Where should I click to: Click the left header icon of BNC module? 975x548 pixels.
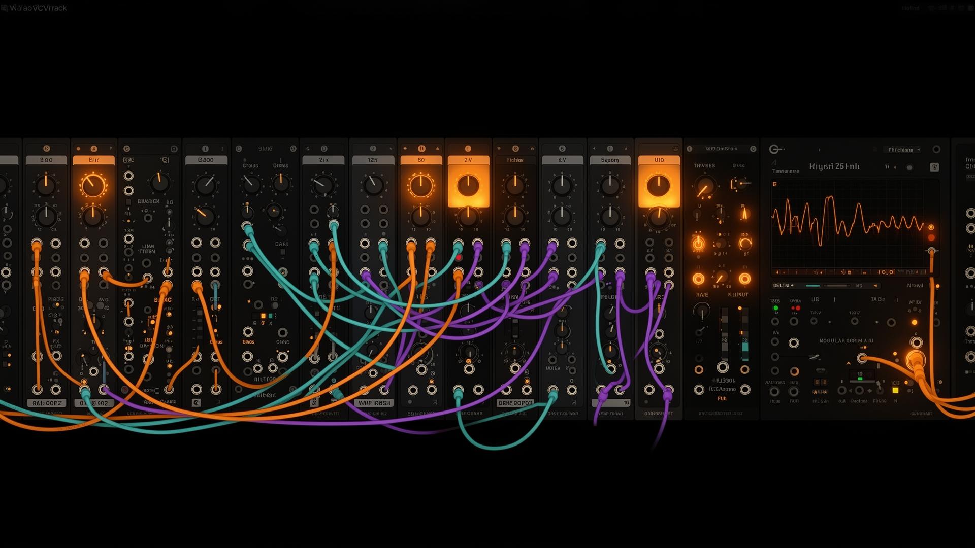[127, 149]
